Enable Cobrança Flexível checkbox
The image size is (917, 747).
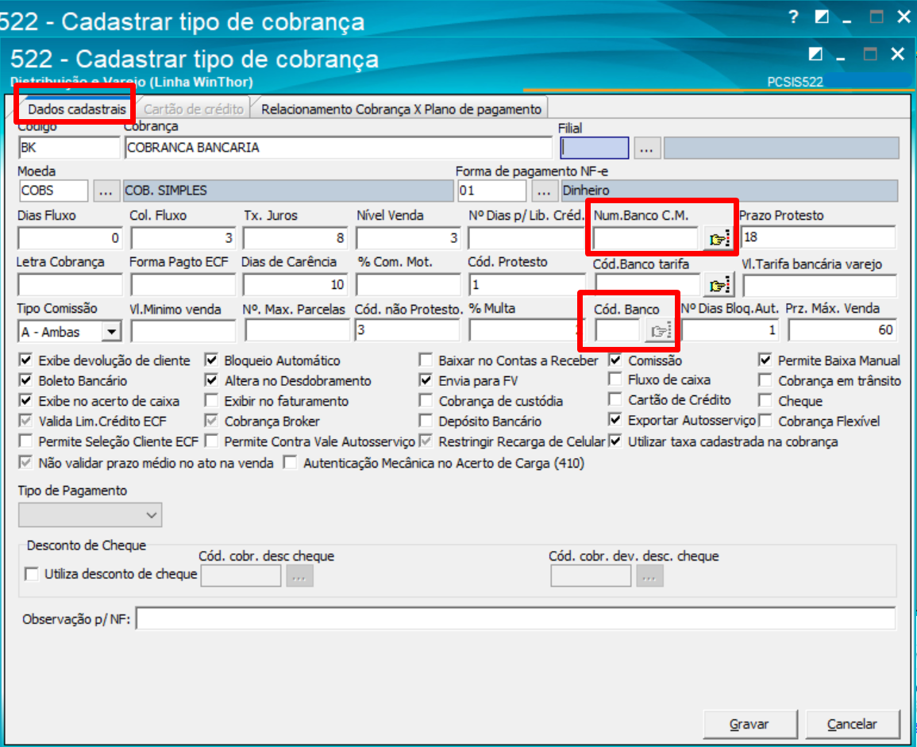(x=765, y=421)
